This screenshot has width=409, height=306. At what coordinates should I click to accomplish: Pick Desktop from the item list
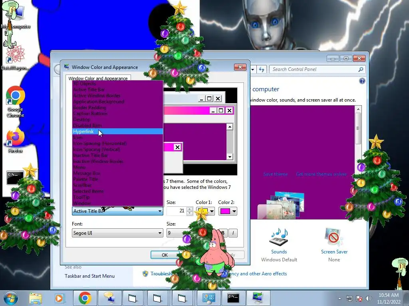[118, 120]
